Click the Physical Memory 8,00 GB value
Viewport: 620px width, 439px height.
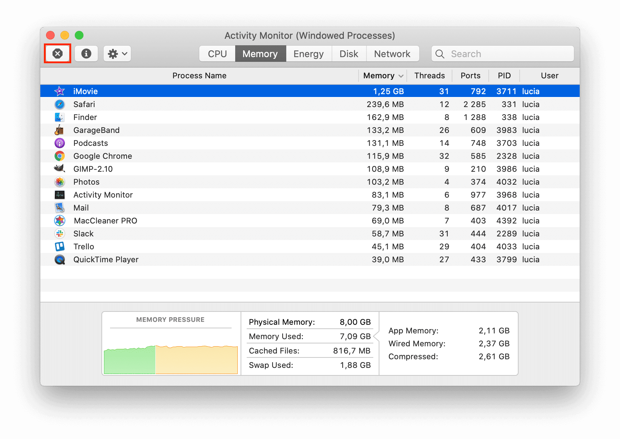tap(355, 322)
